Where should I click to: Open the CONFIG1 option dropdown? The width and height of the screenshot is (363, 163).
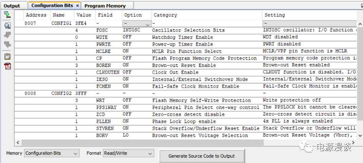[136, 23]
